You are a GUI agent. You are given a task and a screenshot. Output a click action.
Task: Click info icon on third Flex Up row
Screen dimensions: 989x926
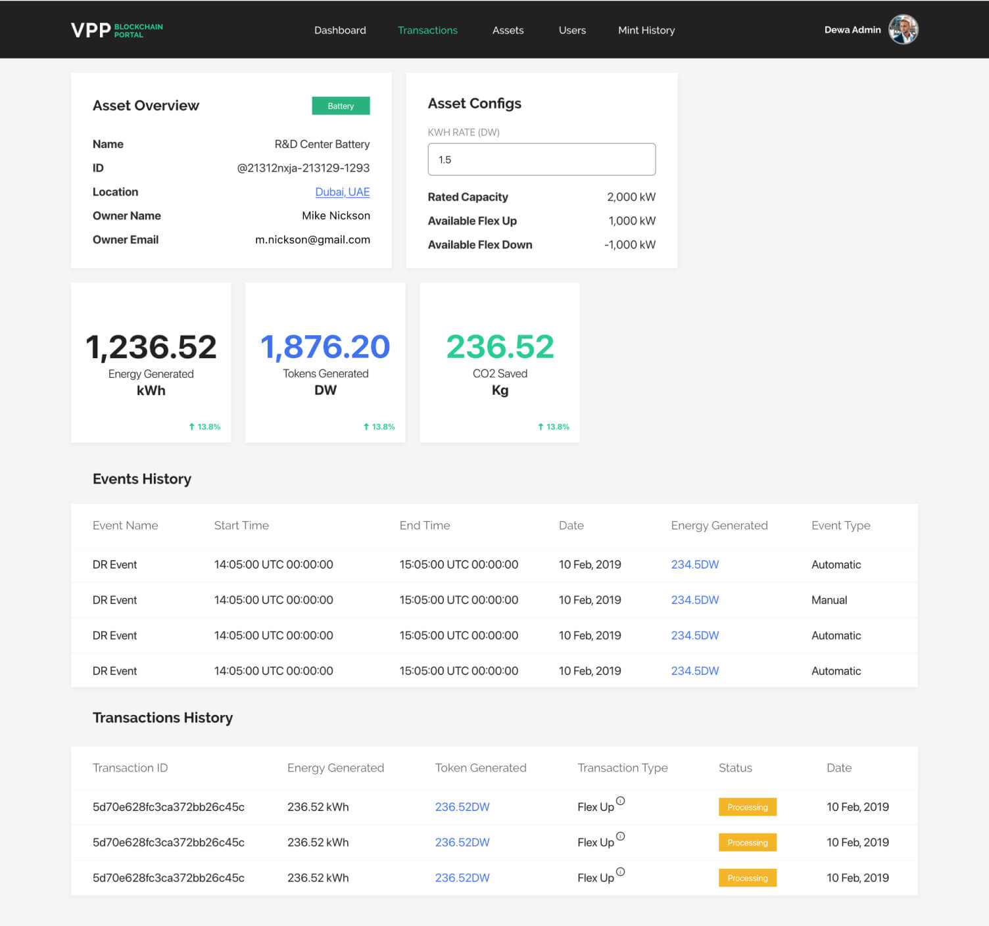pyautogui.click(x=620, y=872)
